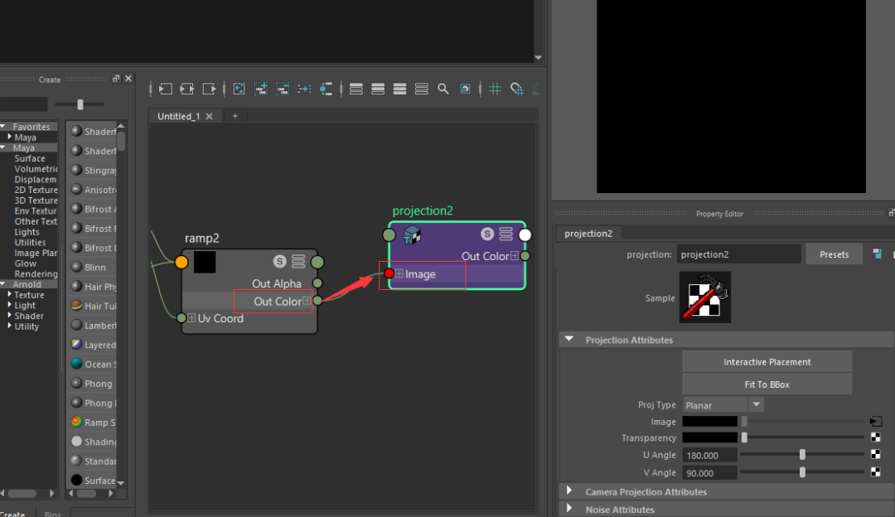Select the Utilities category
The height and width of the screenshot is (517, 895).
(x=30, y=243)
